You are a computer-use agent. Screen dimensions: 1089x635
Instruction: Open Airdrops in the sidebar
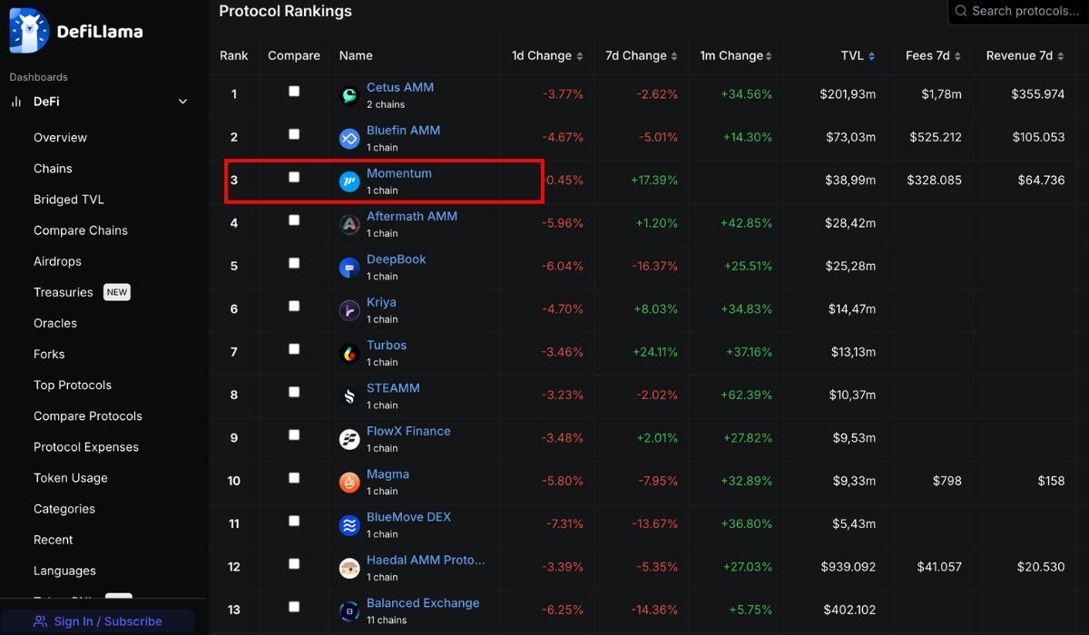click(x=57, y=261)
